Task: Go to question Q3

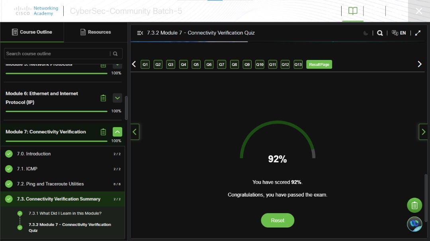Action: (x=170, y=65)
